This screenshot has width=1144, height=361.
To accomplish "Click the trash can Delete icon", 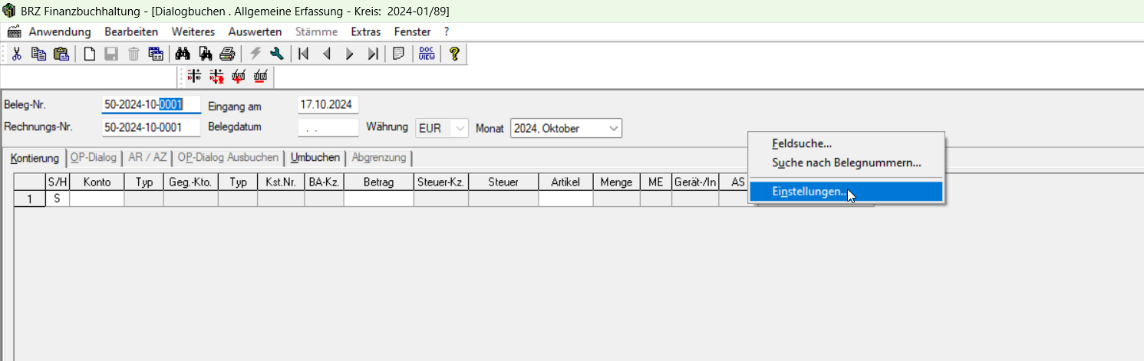I will click(x=134, y=54).
